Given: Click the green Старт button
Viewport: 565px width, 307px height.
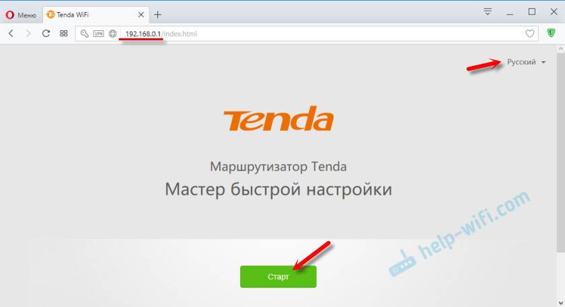Looking at the screenshot, I should pyautogui.click(x=278, y=276).
